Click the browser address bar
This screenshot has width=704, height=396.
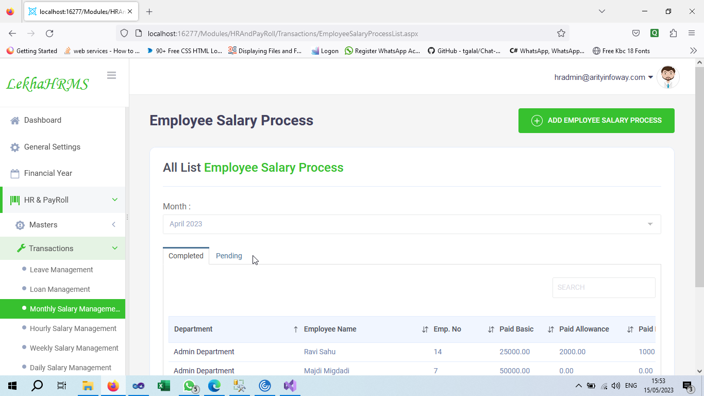point(343,34)
